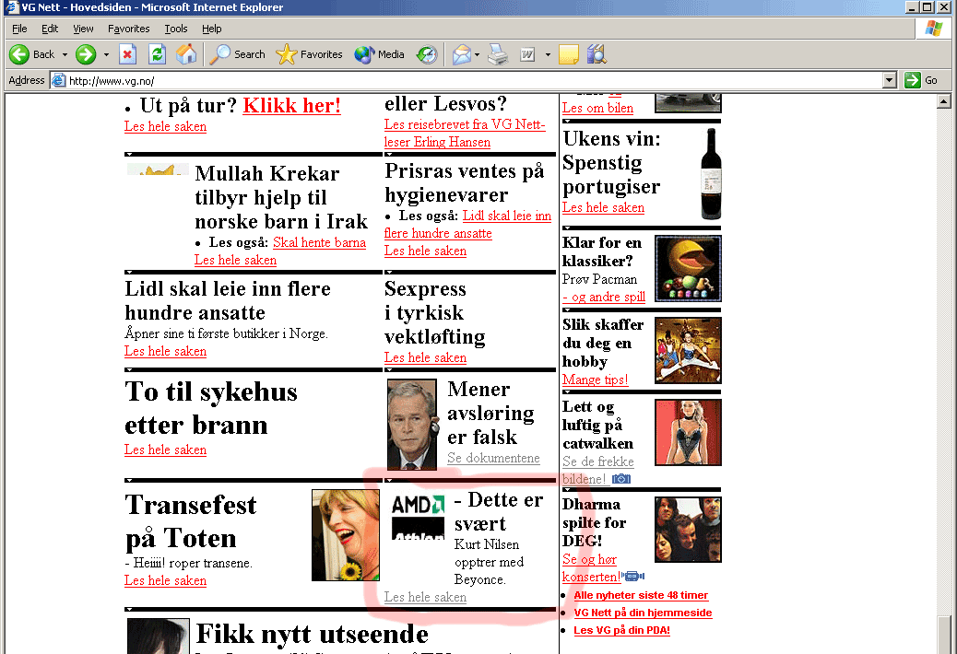Screen dimensions: 957x654
Task: Click 'Les hele saken' under To til sykehus
Action: (165, 450)
